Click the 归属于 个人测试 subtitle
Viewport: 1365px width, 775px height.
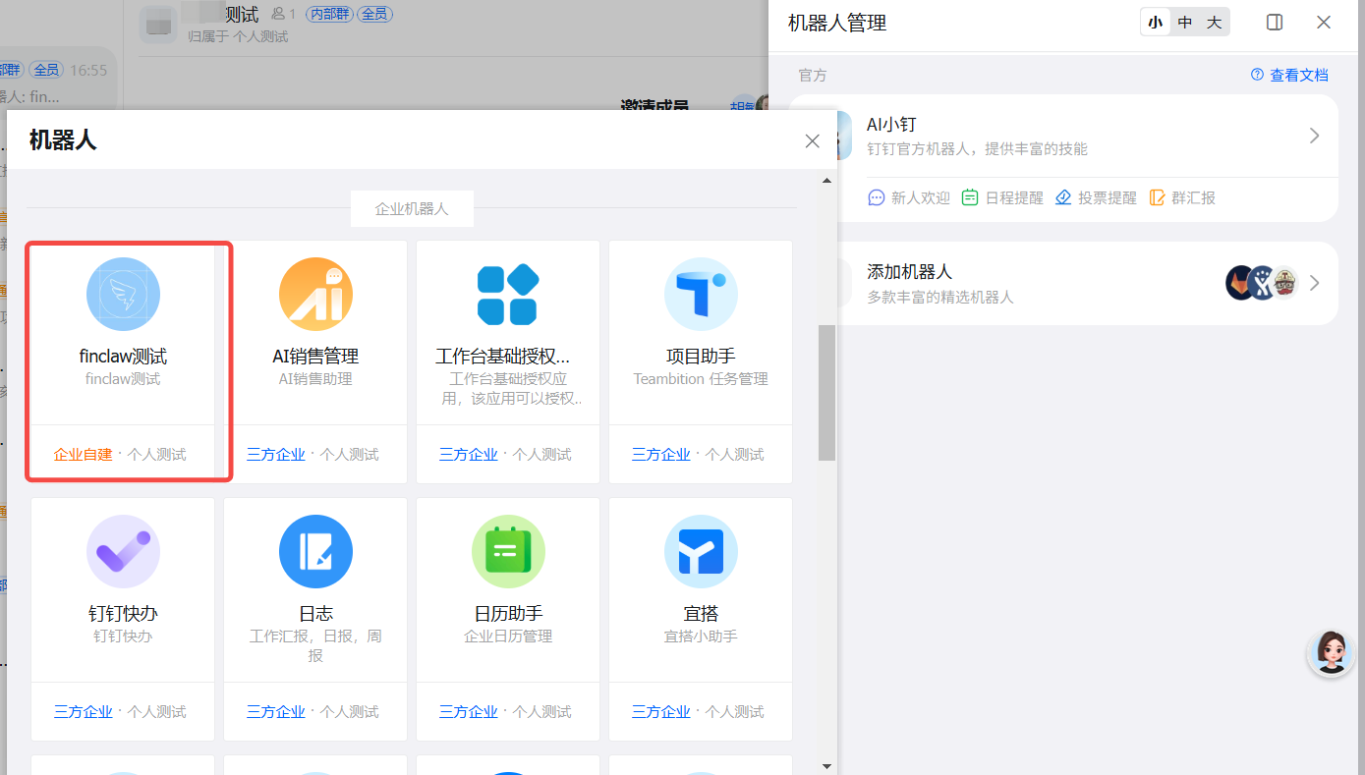pyautogui.click(x=239, y=36)
